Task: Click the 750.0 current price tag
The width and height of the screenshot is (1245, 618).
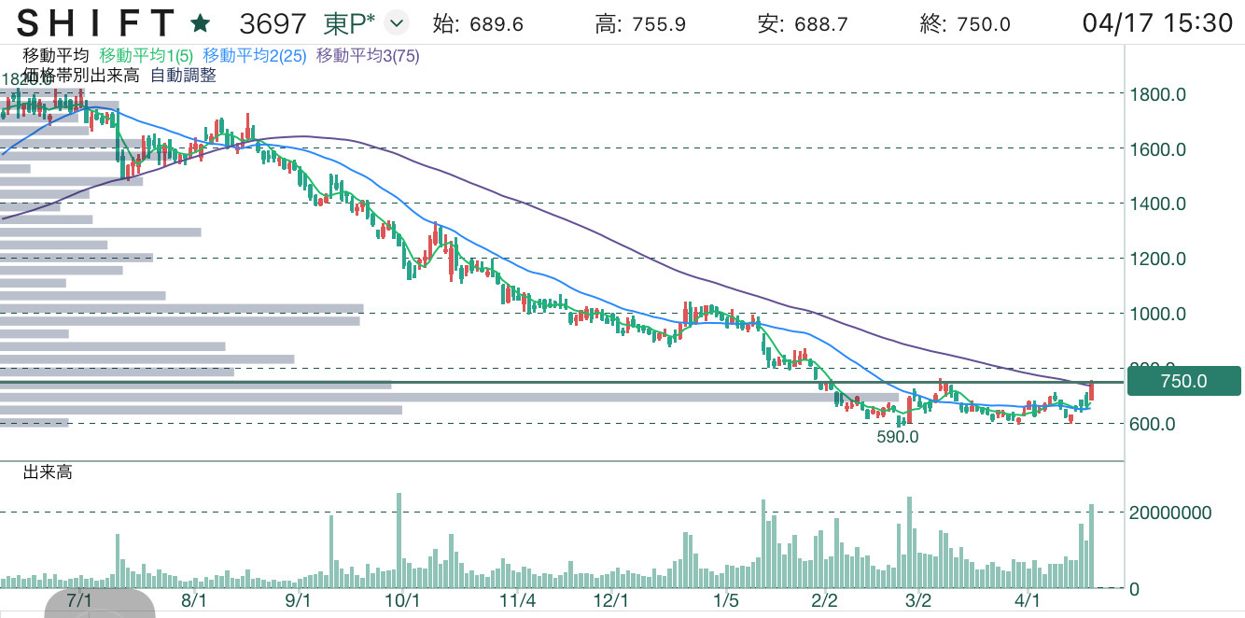Action: 1184,381
